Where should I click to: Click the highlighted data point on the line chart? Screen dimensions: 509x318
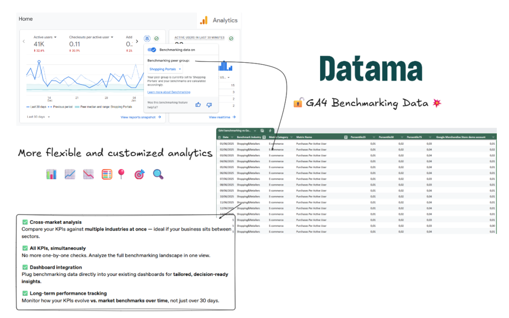[39, 61]
